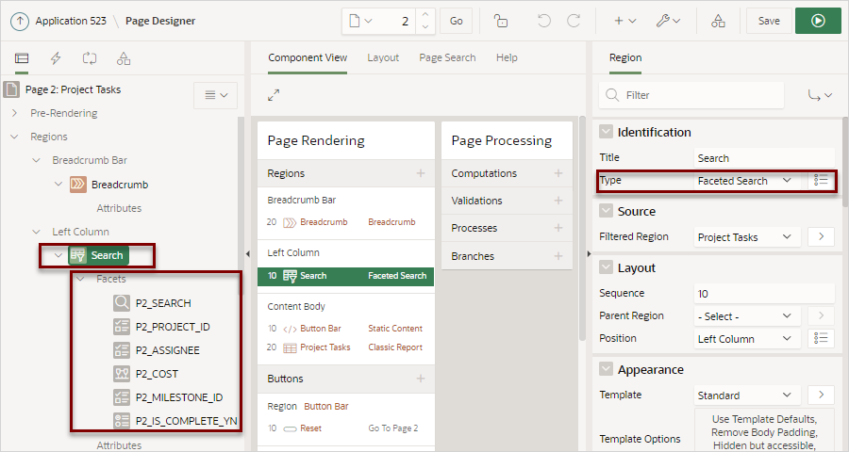This screenshot has height=452, width=849.
Task: Open the Processing tab icon in left pane
Action: coord(90,58)
